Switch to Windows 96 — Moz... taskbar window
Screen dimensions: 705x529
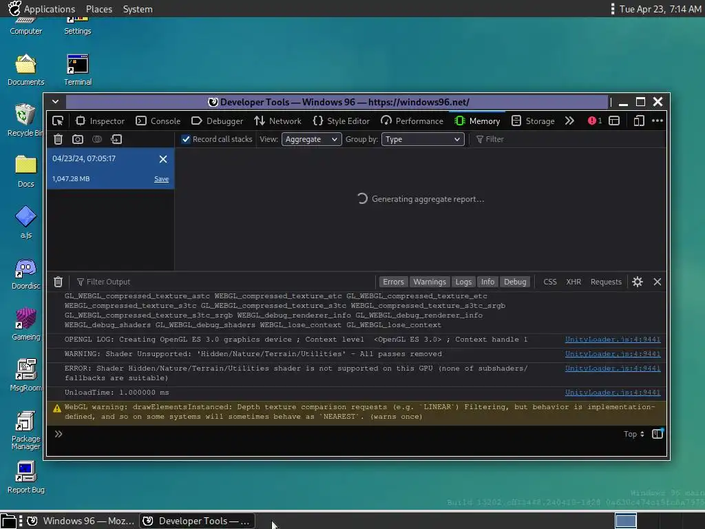pyautogui.click(x=81, y=521)
